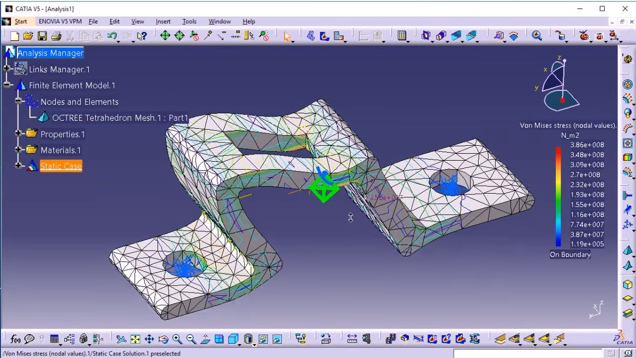Click the Measure Item icon
The height and width of the screenshot is (358, 636).
[366, 339]
